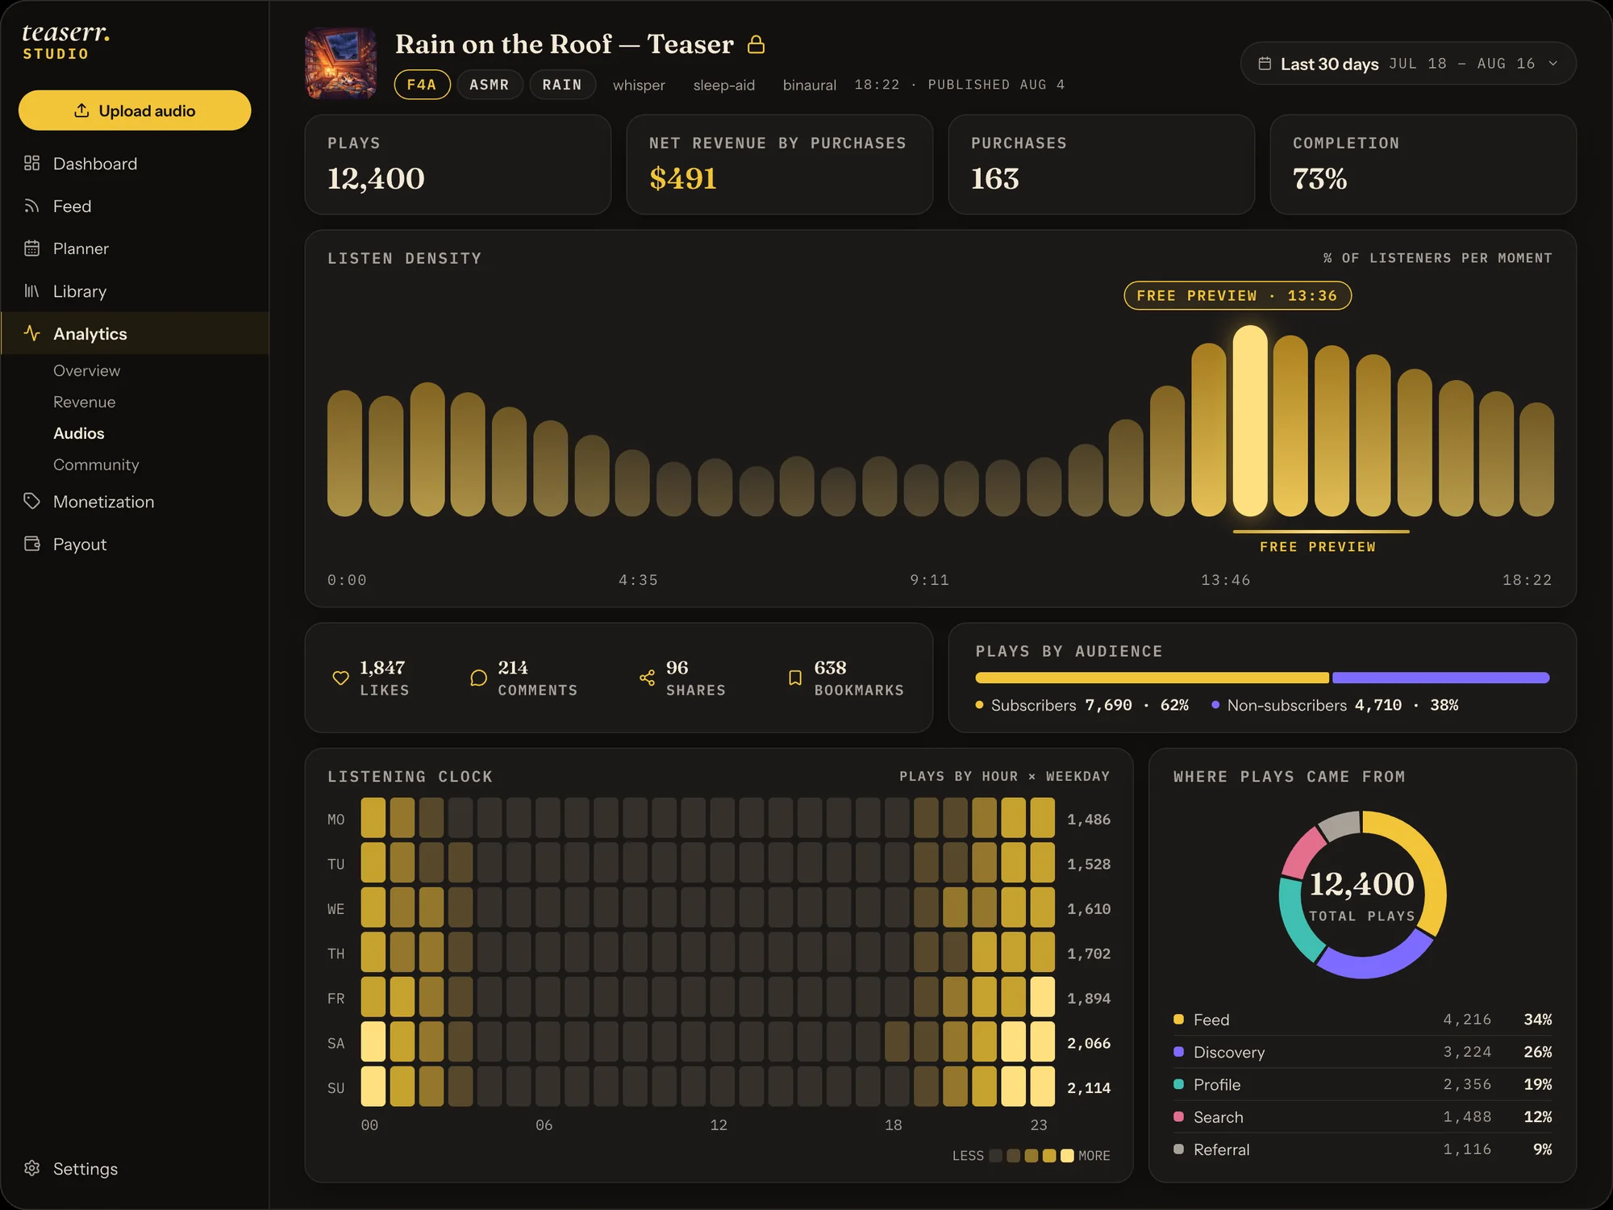Click the Planner calendar icon
The image size is (1613, 1210).
[x=31, y=248]
